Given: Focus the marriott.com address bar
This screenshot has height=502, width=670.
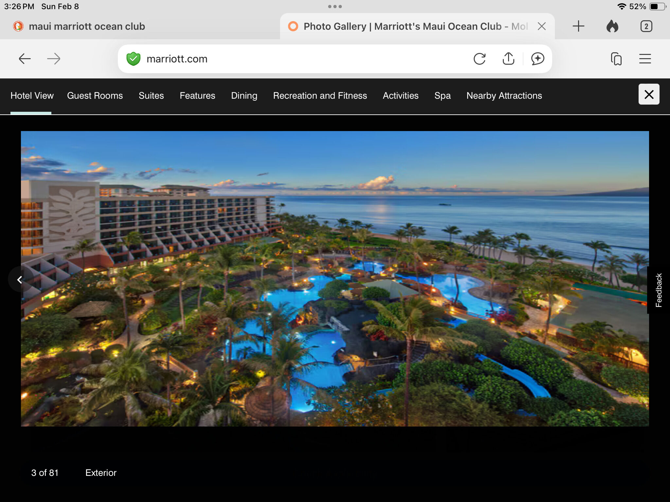Looking at the screenshot, I should [x=294, y=59].
